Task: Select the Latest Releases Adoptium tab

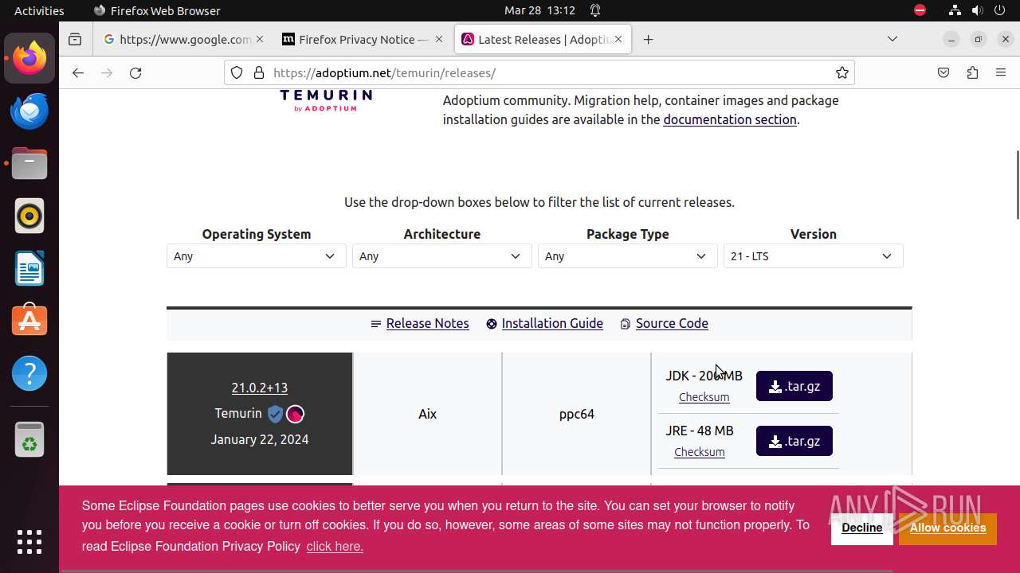Action: click(543, 39)
